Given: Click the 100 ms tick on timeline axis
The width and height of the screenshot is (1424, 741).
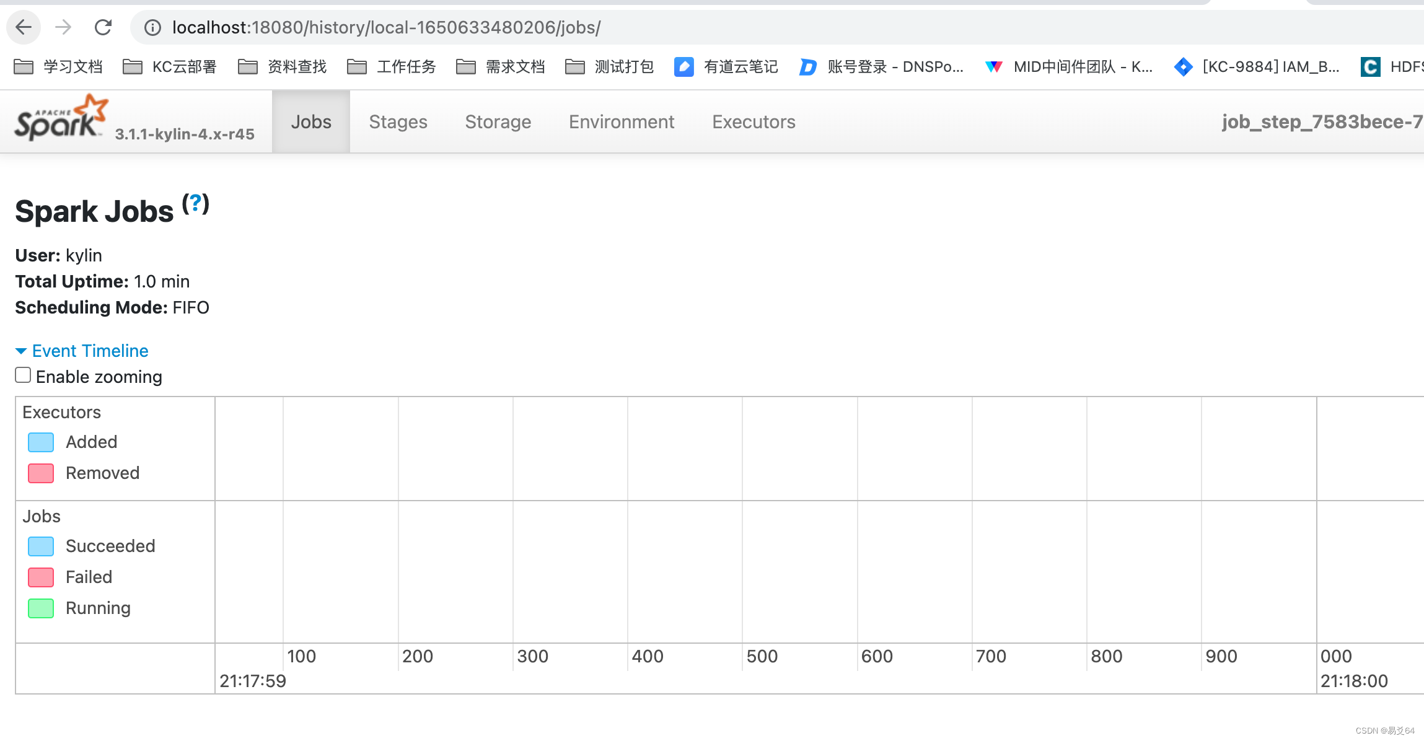Looking at the screenshot, I should tap(301, 656).
